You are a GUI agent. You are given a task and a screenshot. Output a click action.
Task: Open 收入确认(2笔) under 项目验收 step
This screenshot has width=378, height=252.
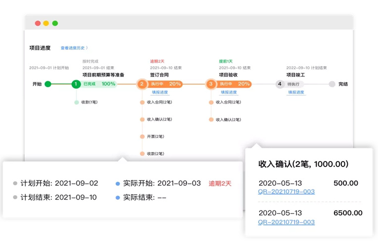[228, 120]
